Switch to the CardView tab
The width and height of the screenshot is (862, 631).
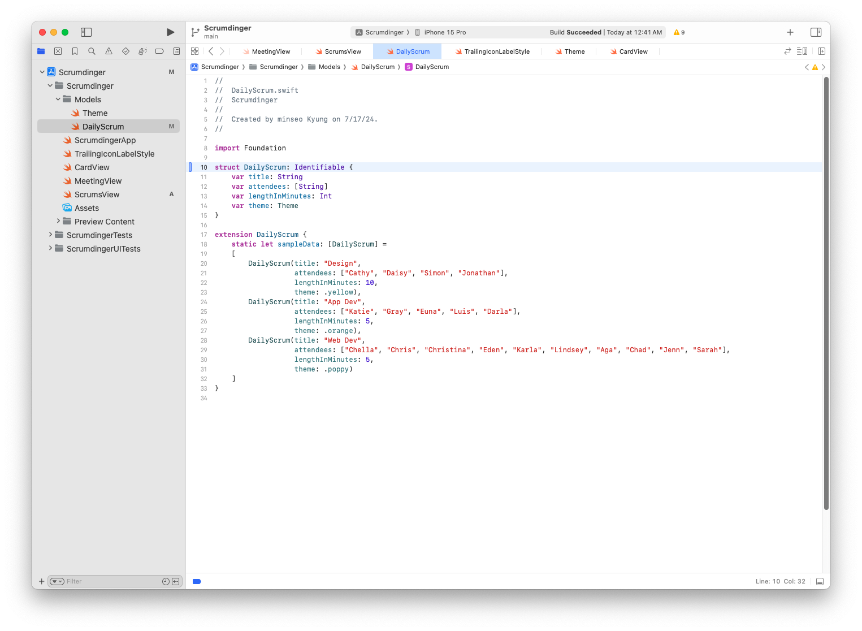point(629,51)
